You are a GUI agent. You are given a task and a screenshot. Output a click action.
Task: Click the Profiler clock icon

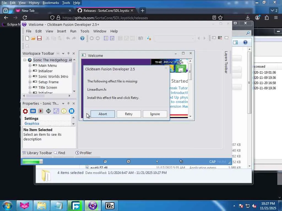77,153
